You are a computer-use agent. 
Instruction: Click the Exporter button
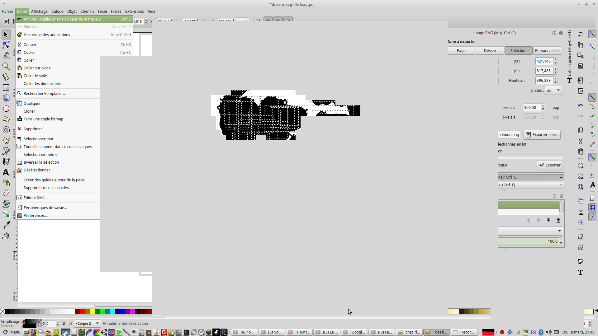[x=549, y=165]
